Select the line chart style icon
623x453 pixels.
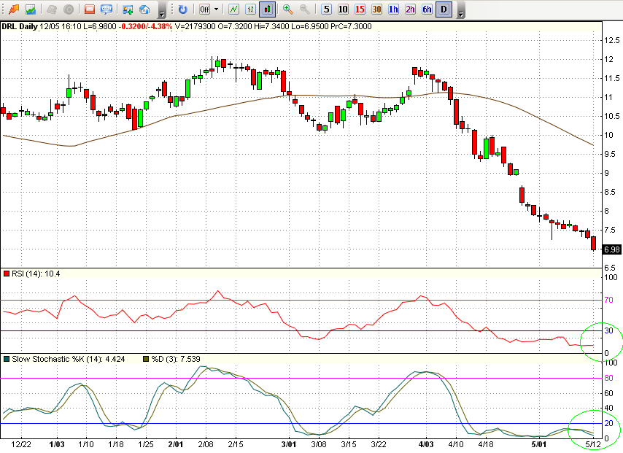click(233, 9)
